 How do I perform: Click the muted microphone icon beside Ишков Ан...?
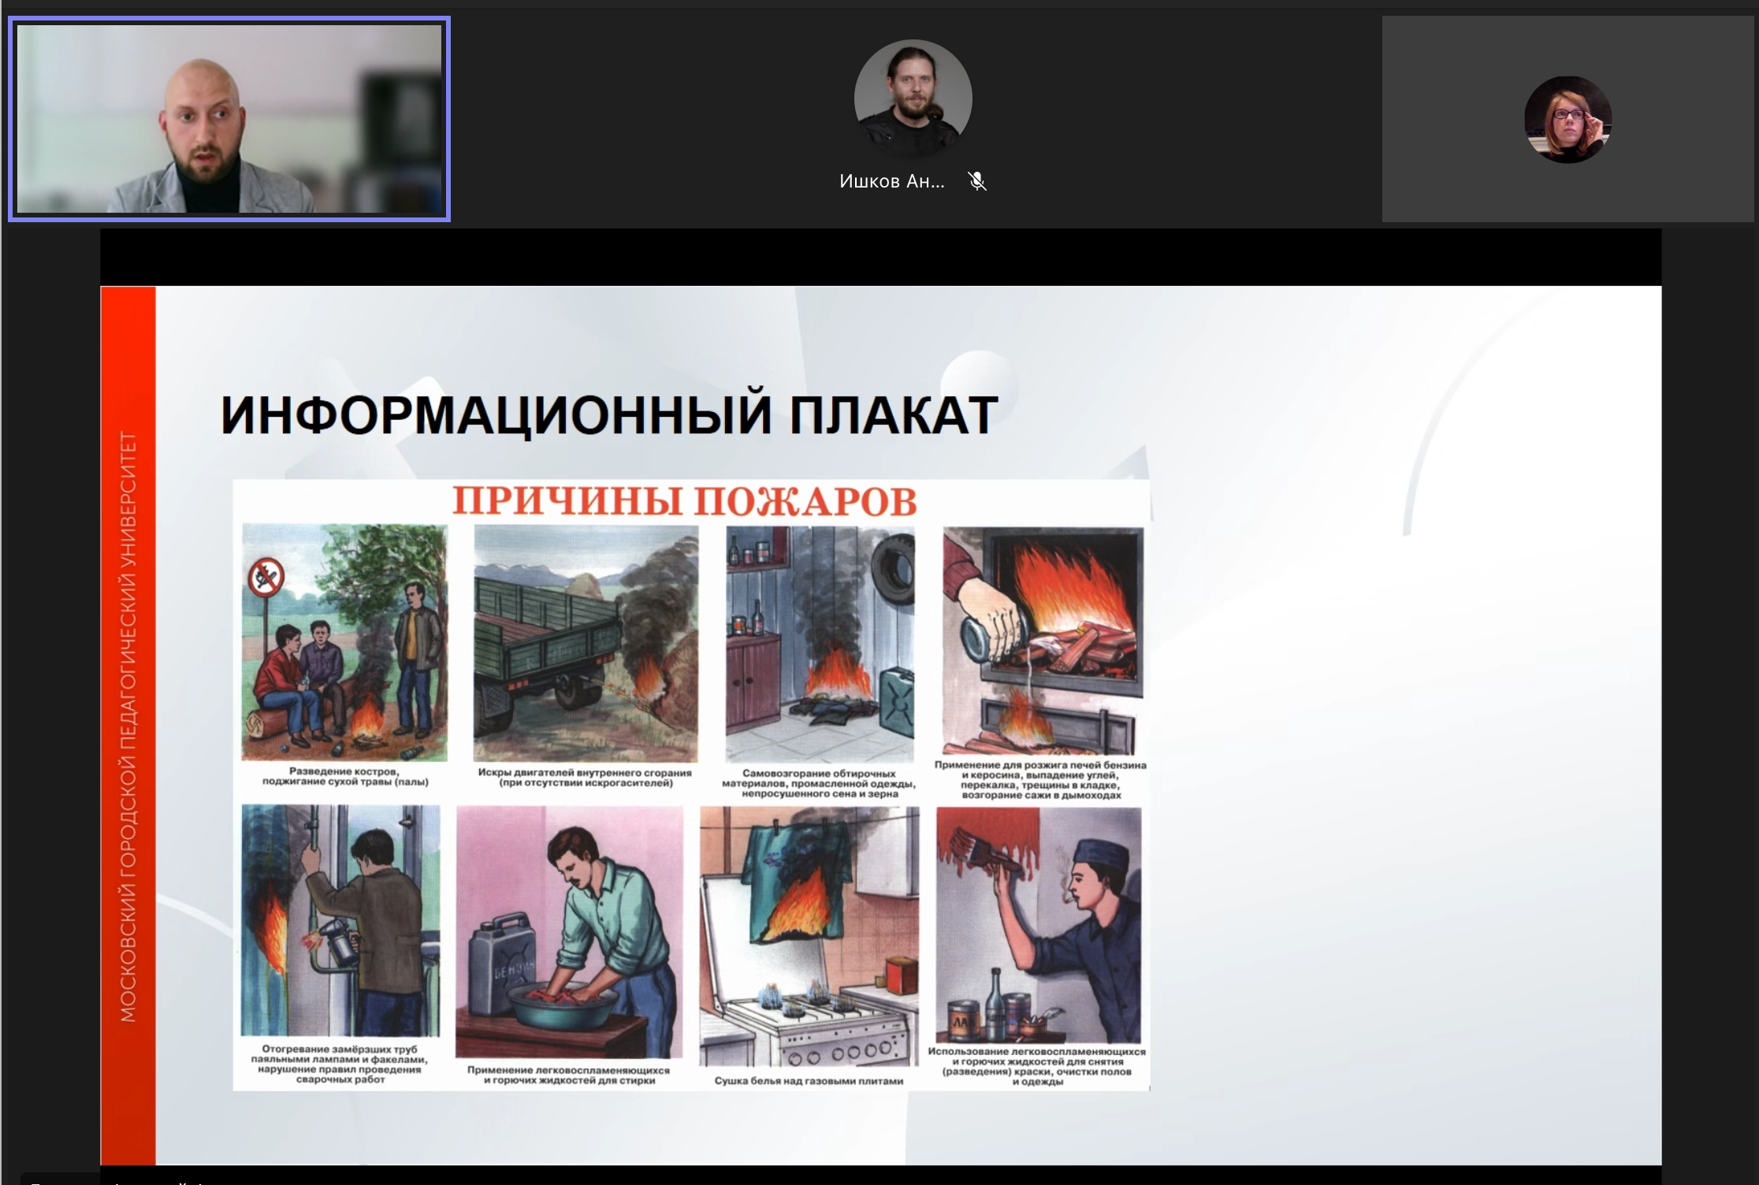click(977, 181)
